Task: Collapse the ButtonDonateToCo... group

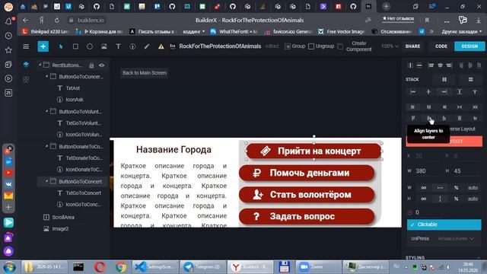Action: click(46, 146)
